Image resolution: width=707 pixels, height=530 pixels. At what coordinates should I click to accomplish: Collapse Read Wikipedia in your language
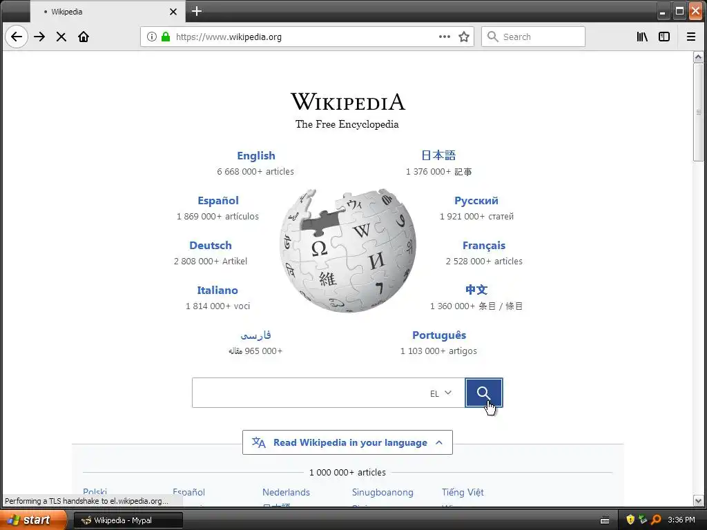pyautogui.click(x=347, y=442)
